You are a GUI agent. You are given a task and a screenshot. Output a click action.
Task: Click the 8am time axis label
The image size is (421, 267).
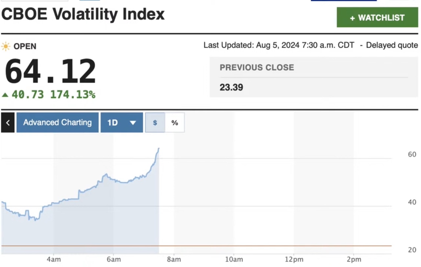click(174, 259)
